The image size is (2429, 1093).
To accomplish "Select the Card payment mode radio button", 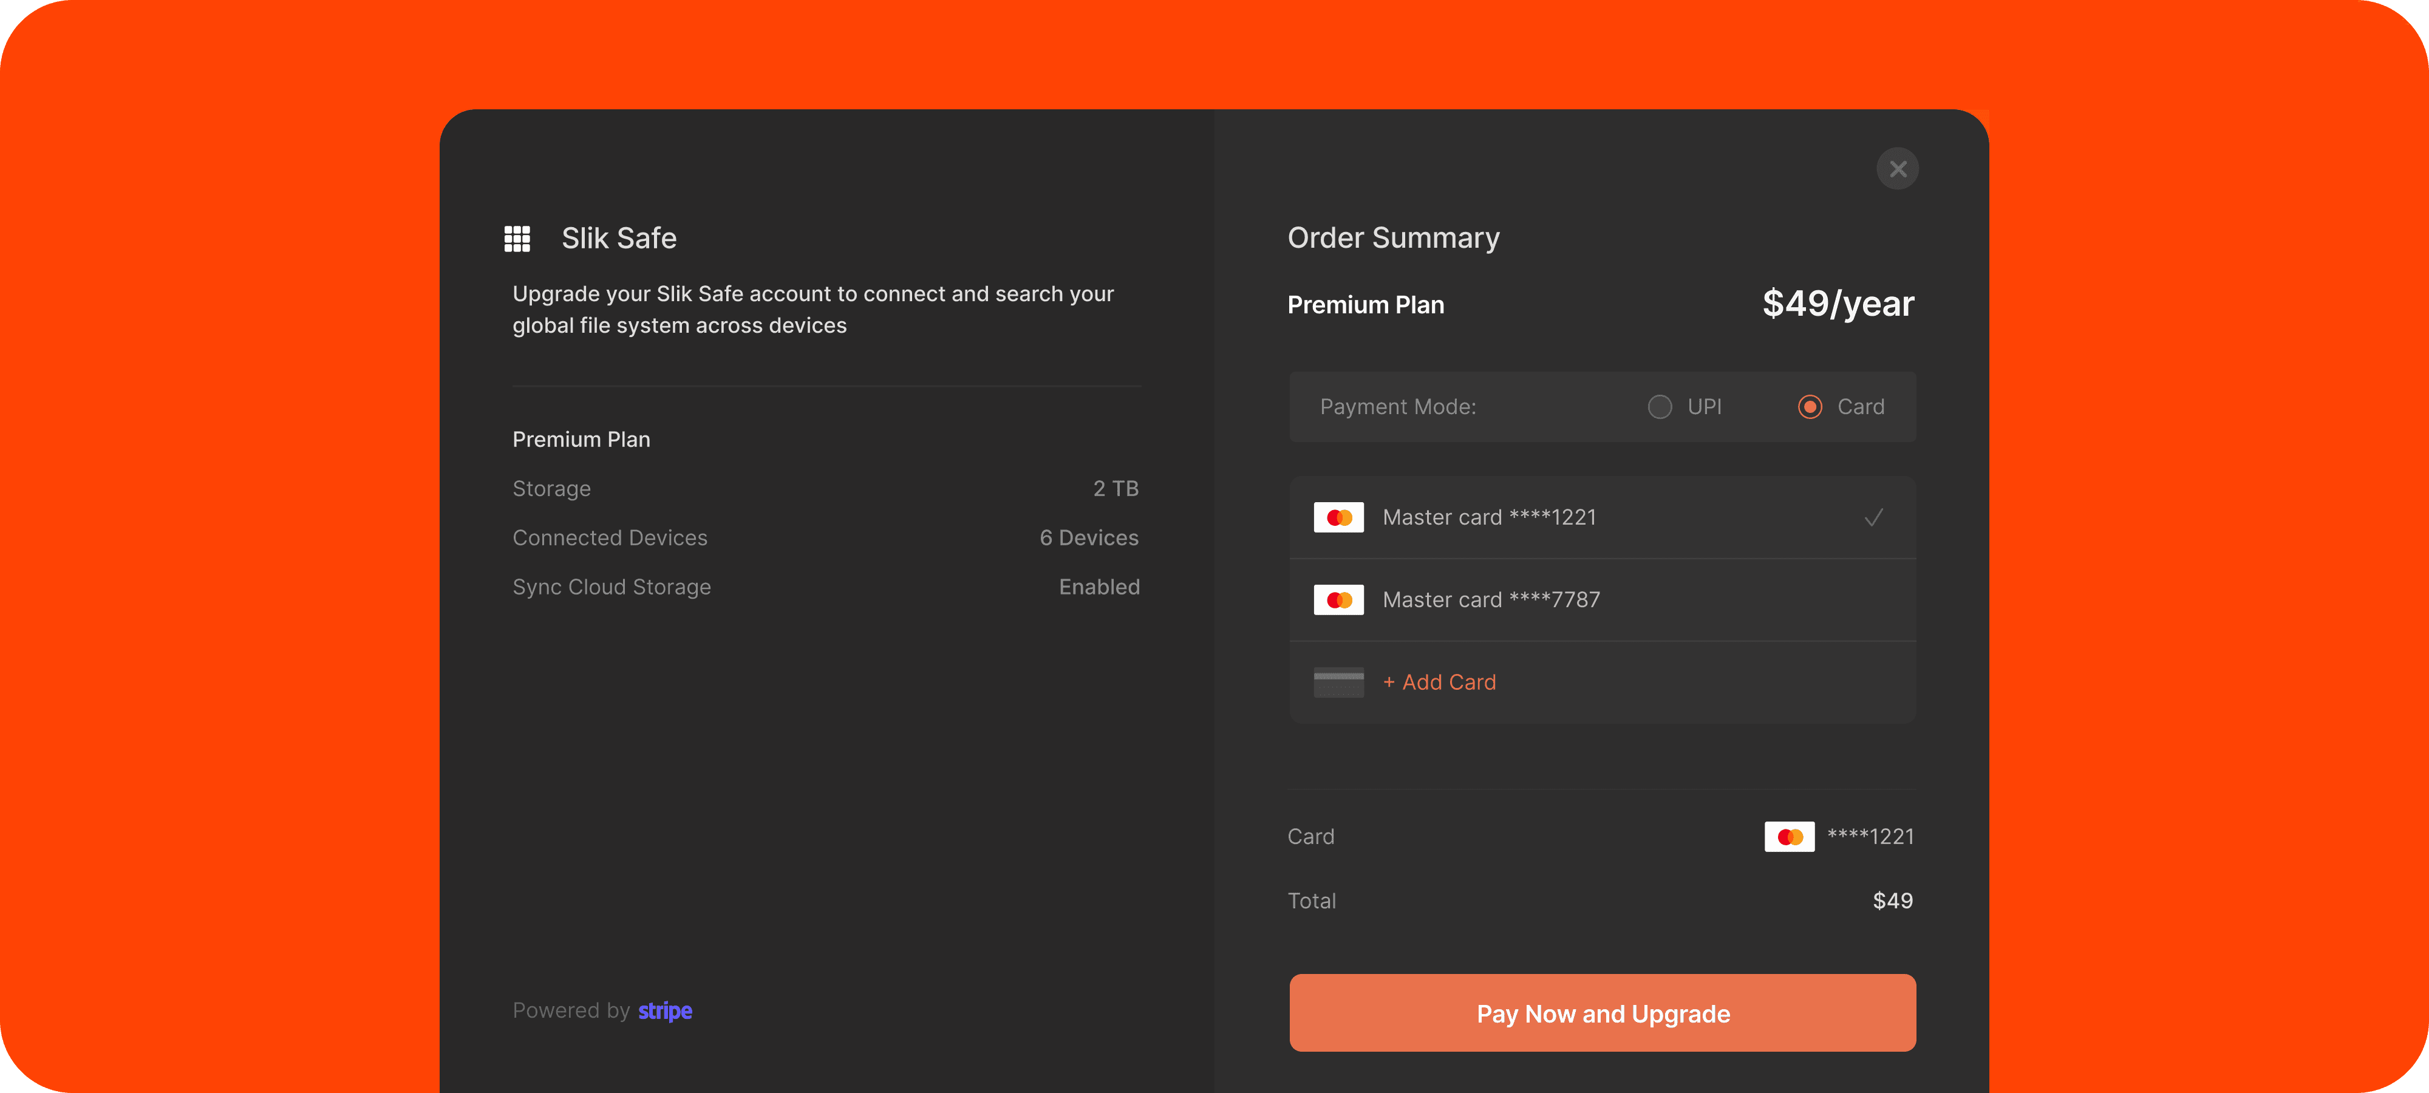I will 1810,406.
